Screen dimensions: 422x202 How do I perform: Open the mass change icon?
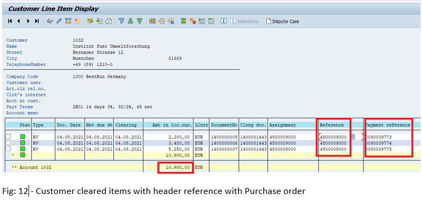(x=68, y=21)
